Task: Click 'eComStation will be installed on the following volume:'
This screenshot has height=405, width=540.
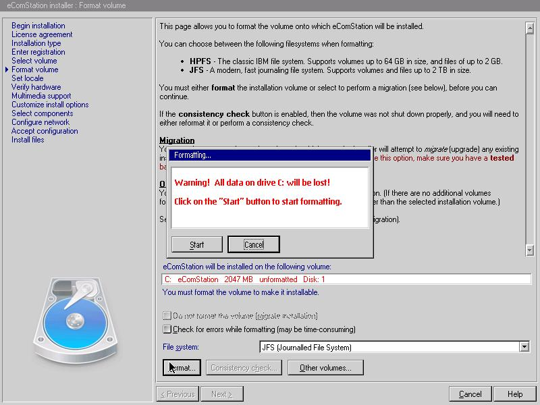Action: (247, 267)
